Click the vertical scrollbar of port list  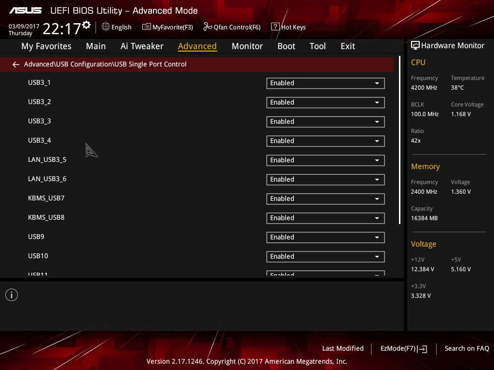tap(399, 140)
